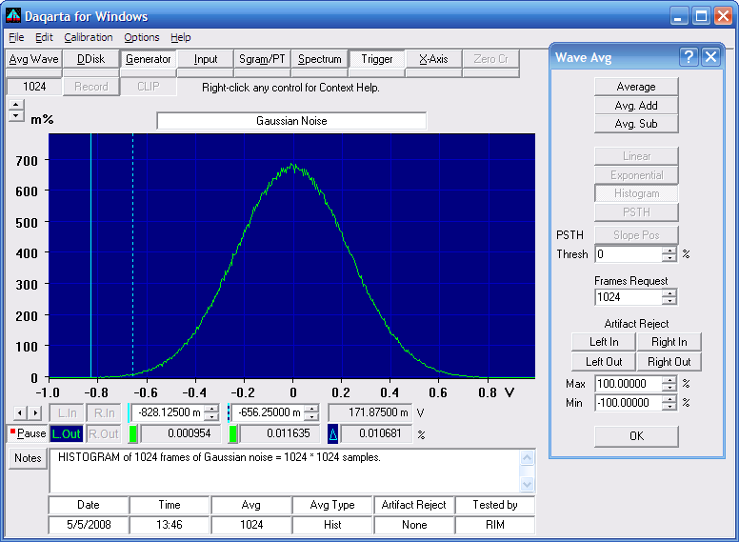This screenshot has height=542, width=739.
Task: Click the green indicator beside 0.011635
Action: 232,434
